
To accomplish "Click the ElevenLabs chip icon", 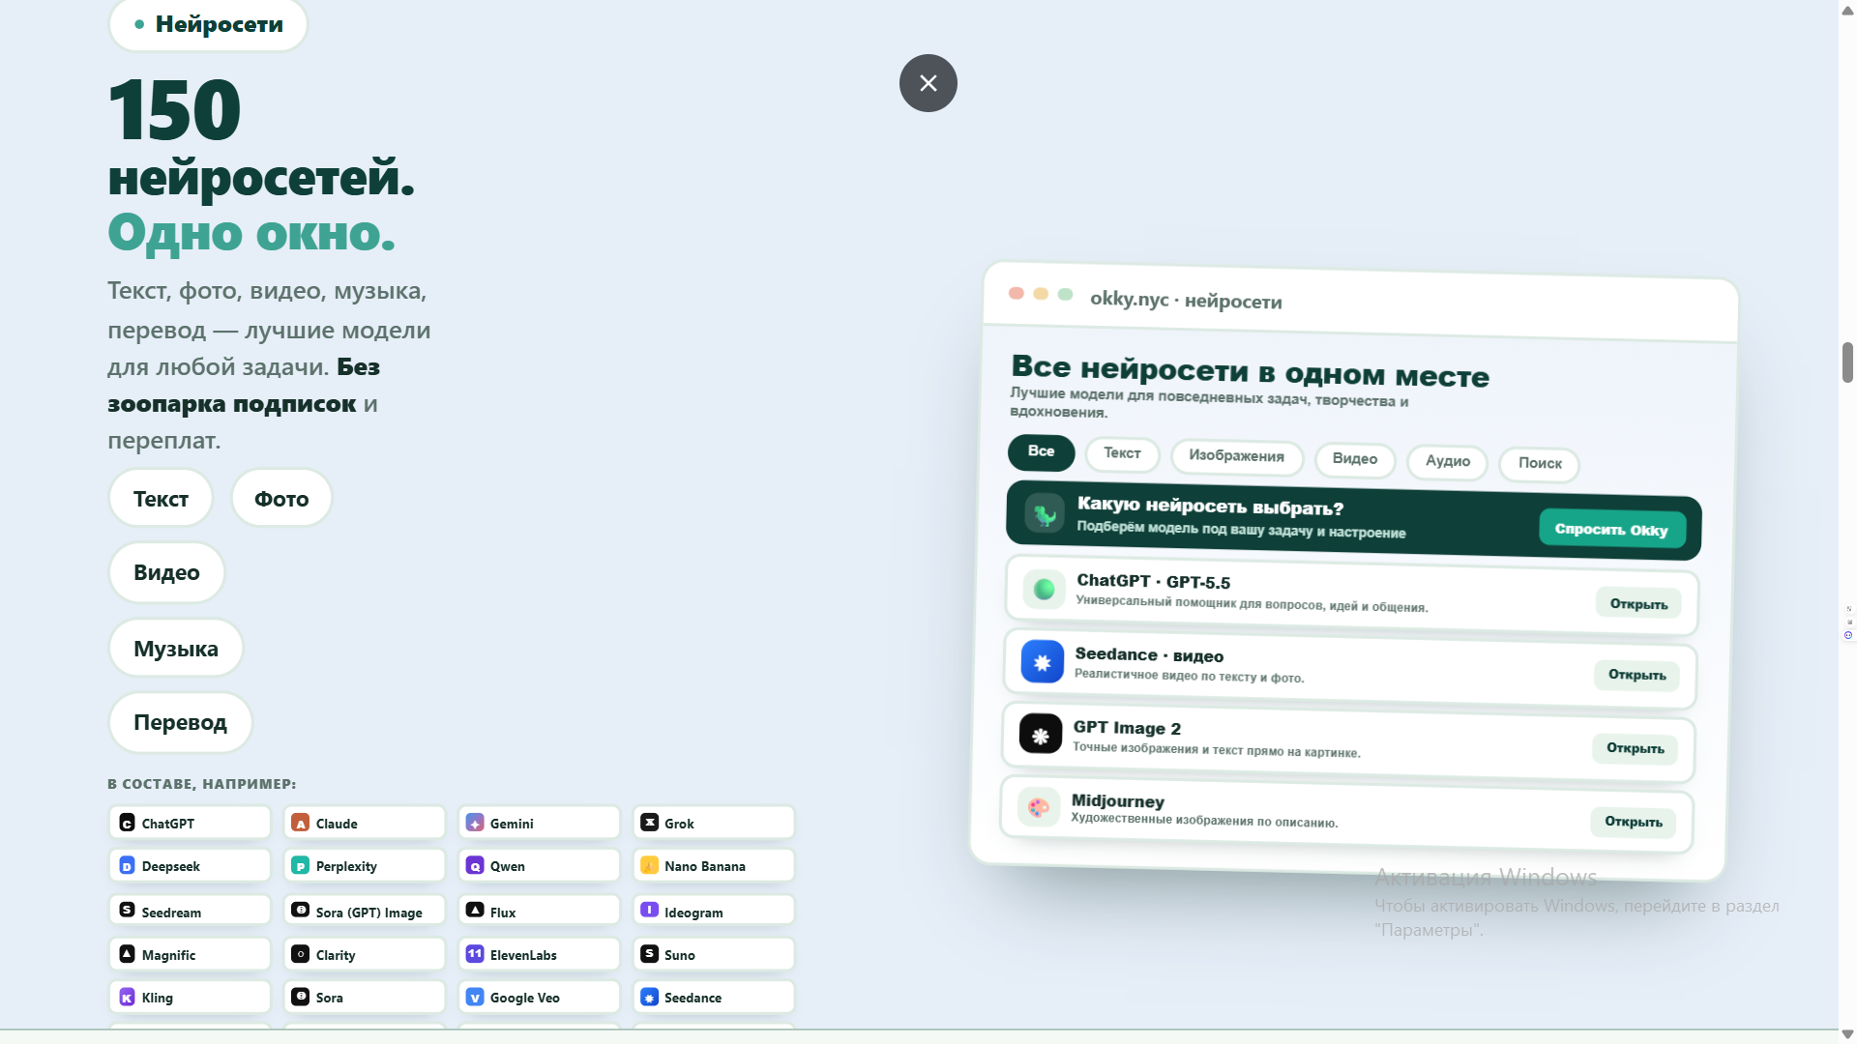I will 475,954.
